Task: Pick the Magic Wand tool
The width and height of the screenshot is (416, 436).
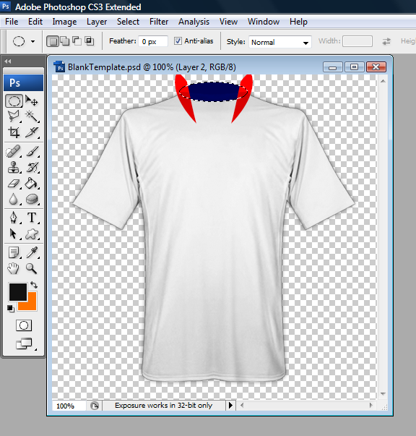Action: (x=32, y=116)
